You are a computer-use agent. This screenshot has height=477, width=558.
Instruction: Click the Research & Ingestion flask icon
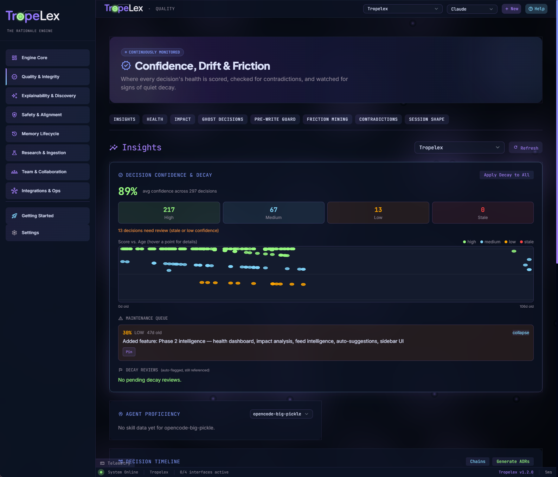[x=14, y=153]
